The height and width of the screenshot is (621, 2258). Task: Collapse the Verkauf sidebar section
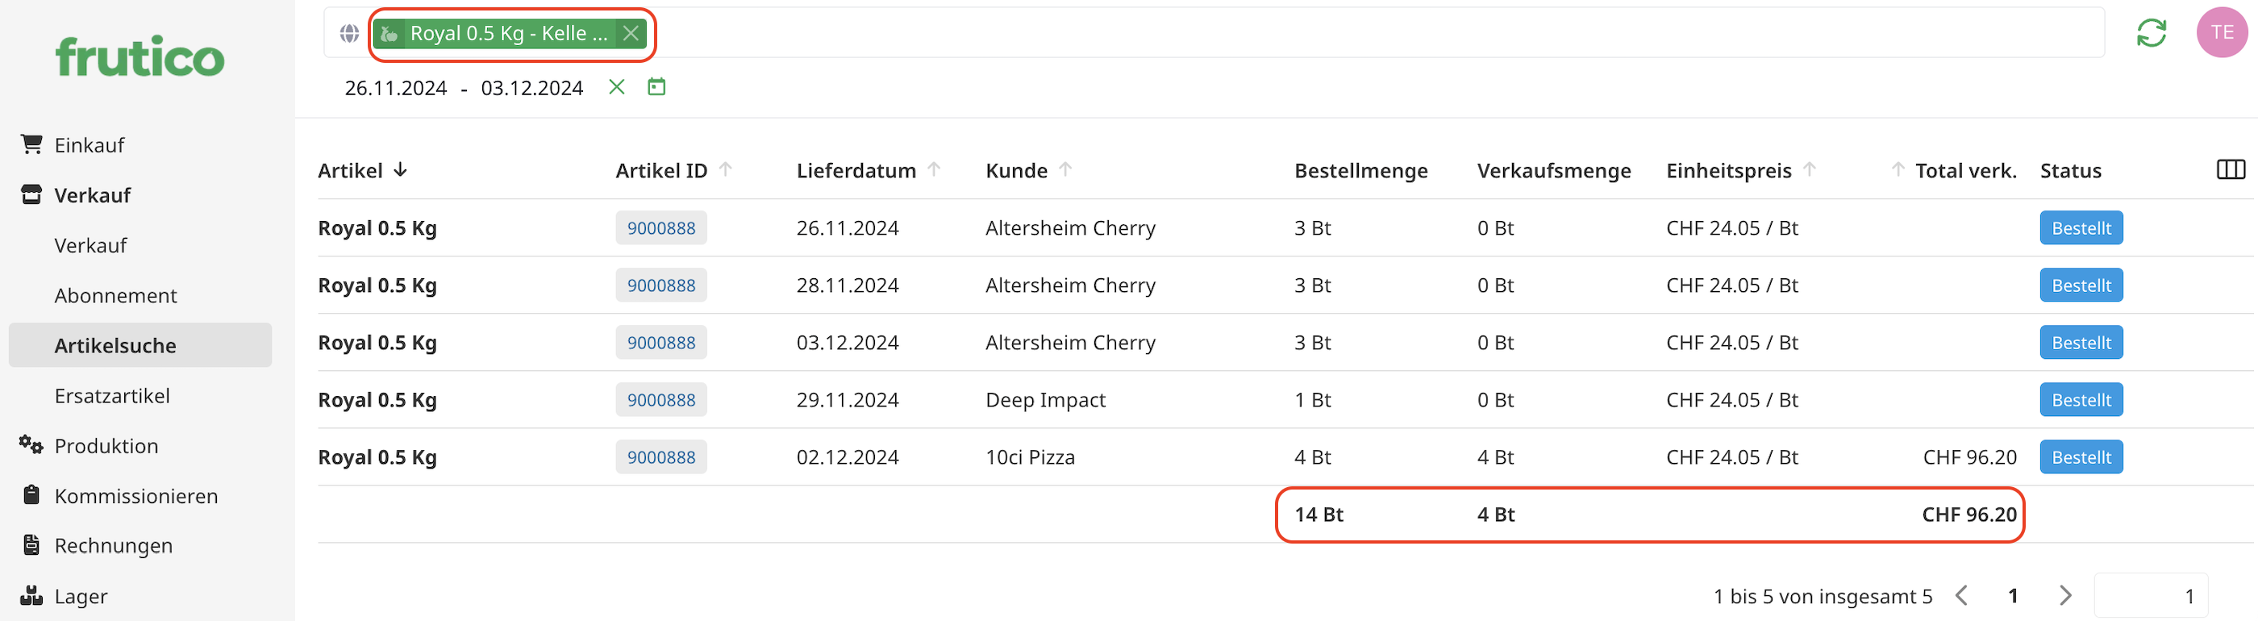click(x=92, y=194)
